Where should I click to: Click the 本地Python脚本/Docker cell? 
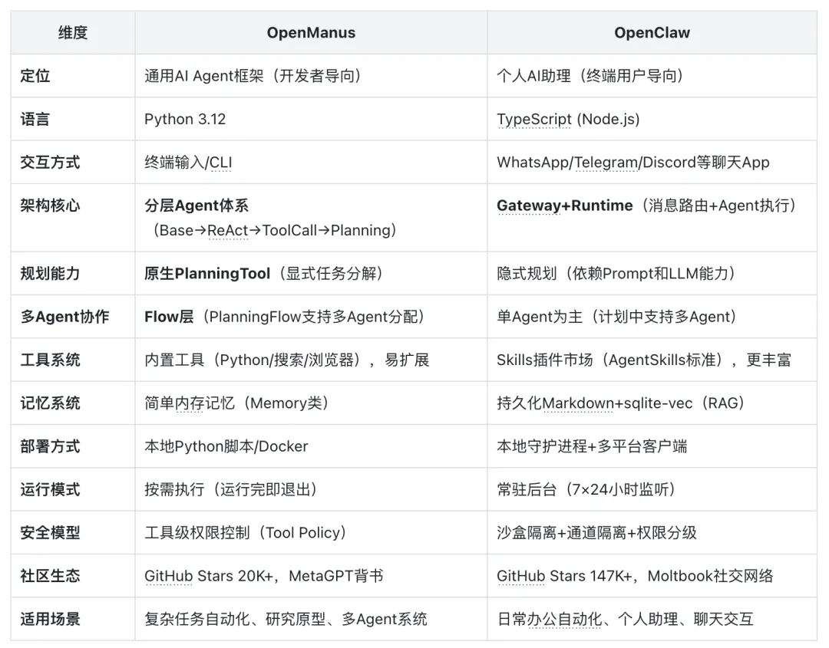[226, 446]
